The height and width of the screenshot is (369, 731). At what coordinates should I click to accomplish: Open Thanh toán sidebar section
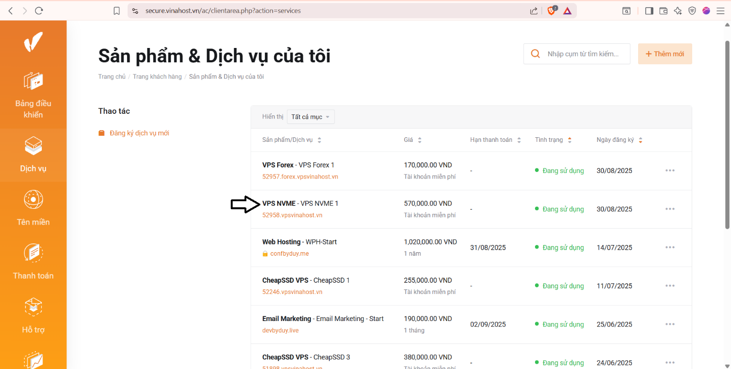coord(33,262)
